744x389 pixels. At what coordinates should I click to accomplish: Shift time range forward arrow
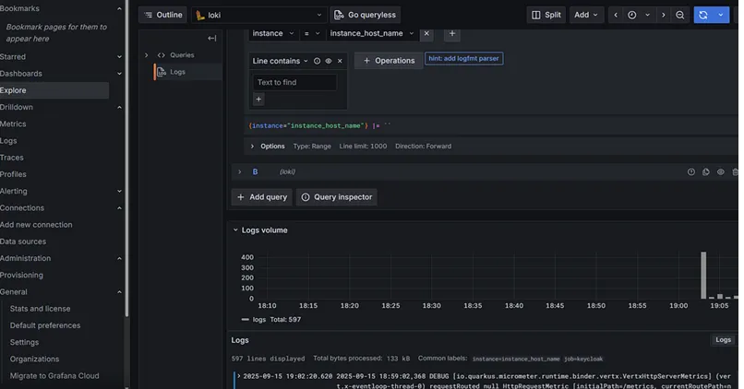(664, 15)
